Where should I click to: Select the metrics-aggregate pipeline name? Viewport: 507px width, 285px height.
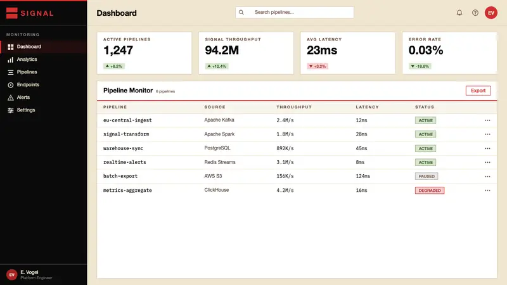[127, 191]
